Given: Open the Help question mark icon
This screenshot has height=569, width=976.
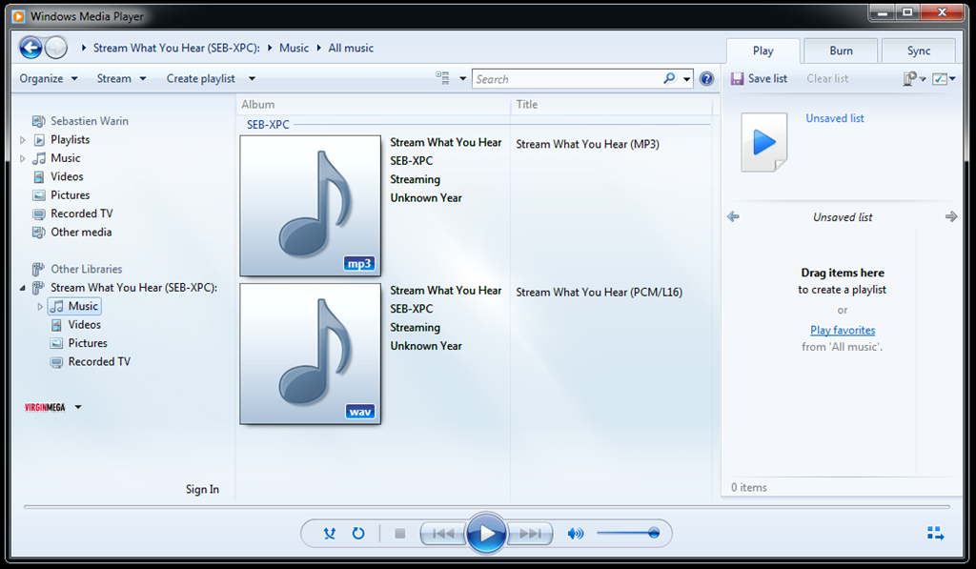Looking at the screenshot, I should click(706, 78).
